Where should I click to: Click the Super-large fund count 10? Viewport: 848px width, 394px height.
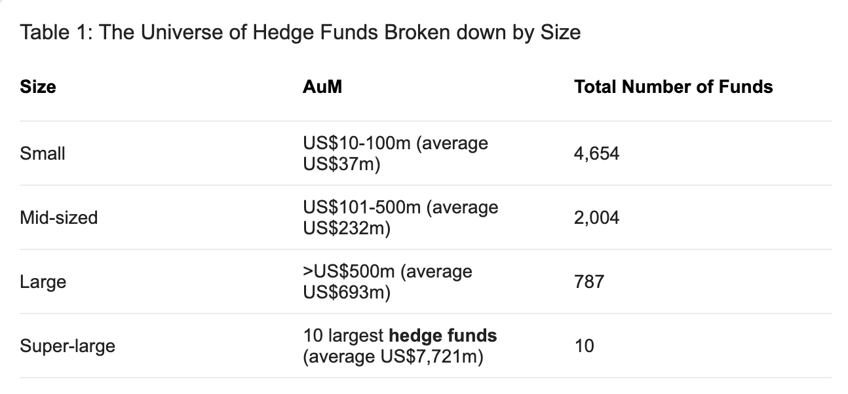[584, 346]
